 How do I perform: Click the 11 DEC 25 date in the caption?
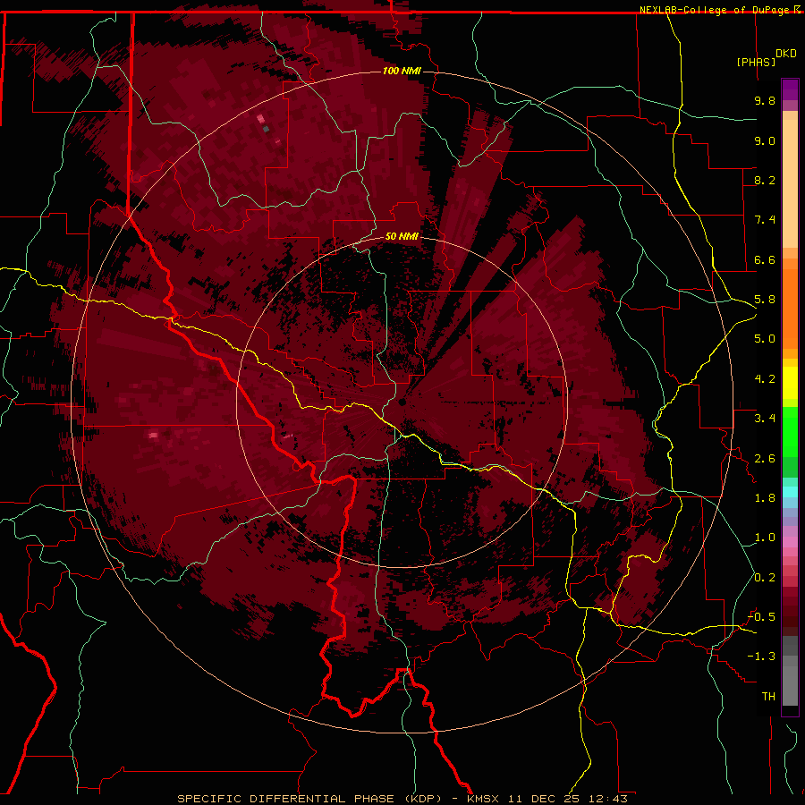(545, 799)
